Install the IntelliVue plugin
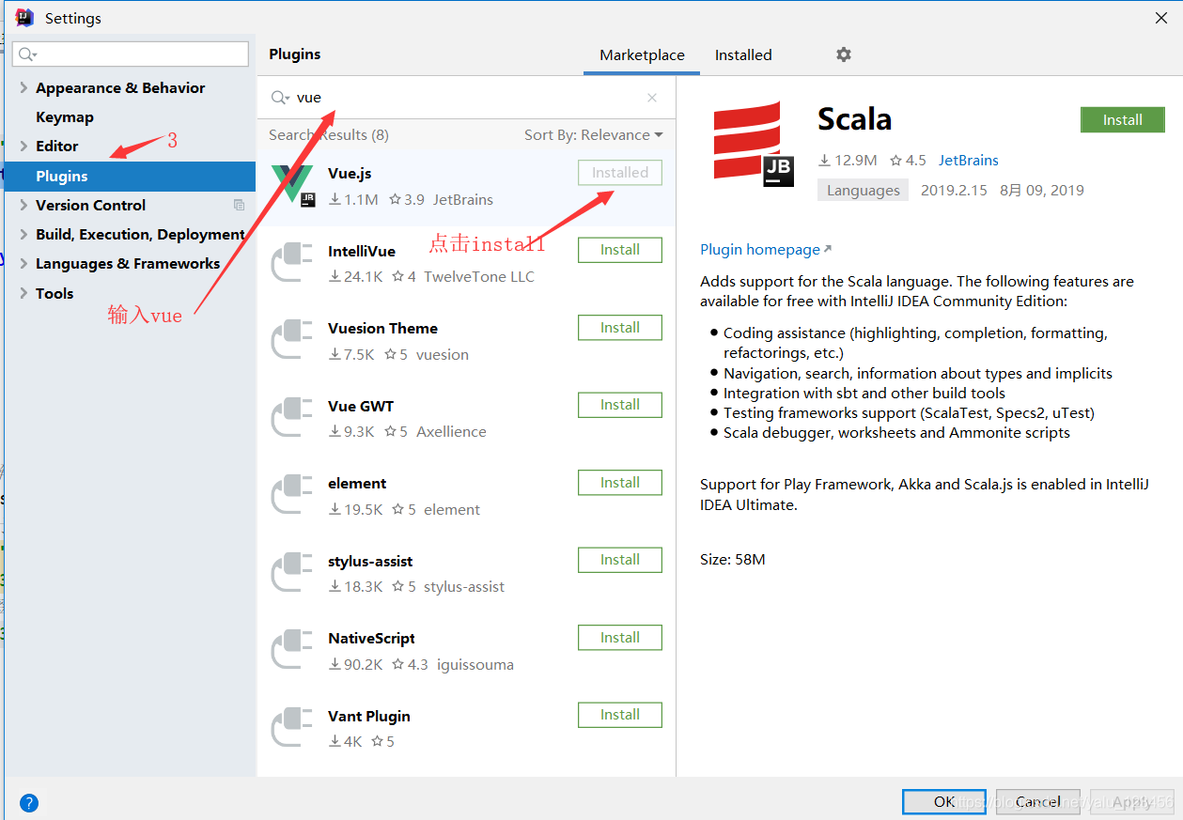This screenshot has width=1183, height=820. coord(620,250)
